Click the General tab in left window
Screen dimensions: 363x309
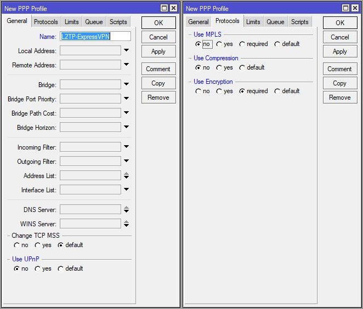tap(16, 21)
